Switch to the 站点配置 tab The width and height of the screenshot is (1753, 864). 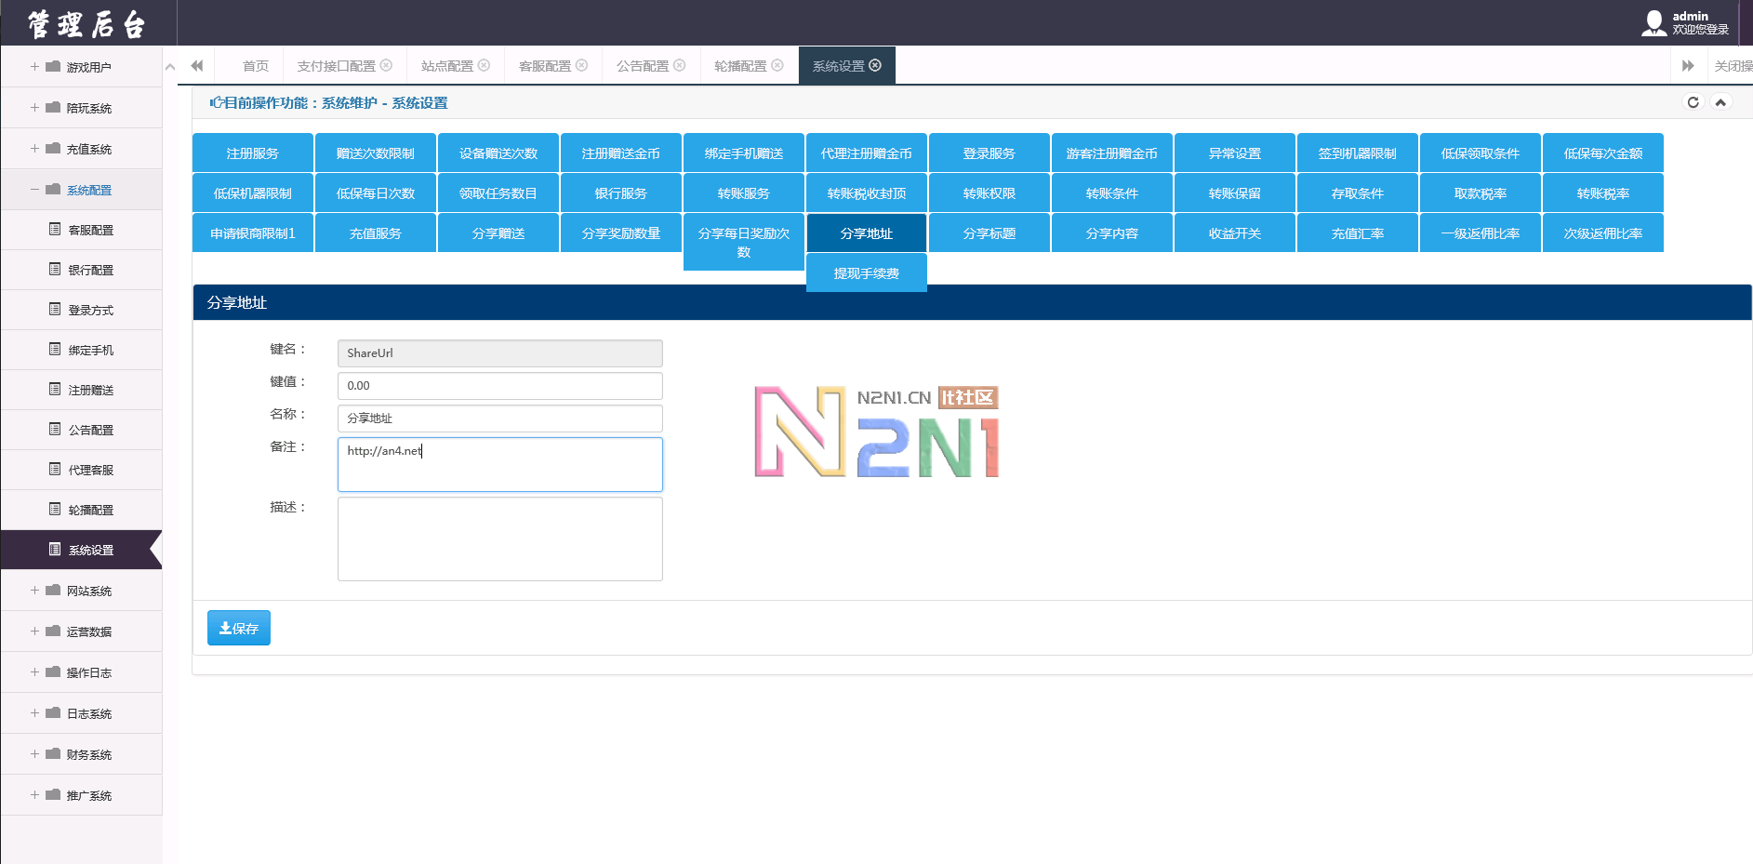[446, 66]
